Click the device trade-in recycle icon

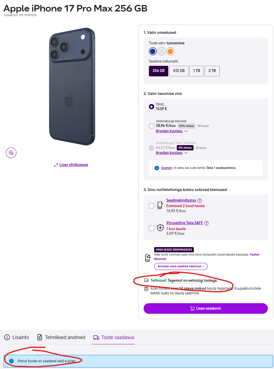148,258
